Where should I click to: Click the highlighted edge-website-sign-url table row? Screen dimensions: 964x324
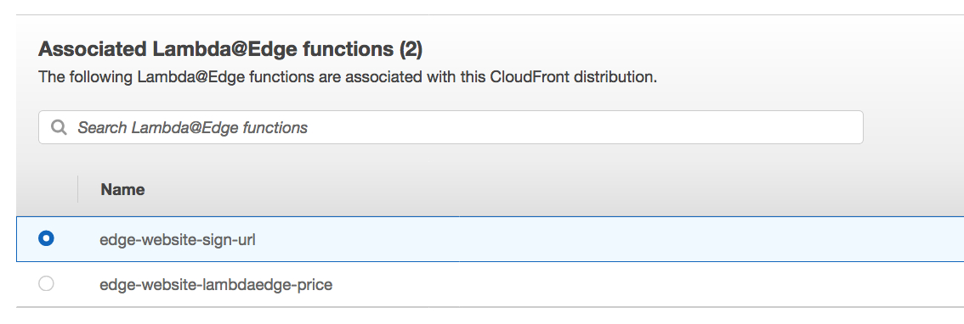click(490, 239)
